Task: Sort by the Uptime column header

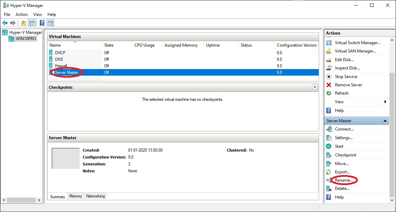Action: click(221, 45)
